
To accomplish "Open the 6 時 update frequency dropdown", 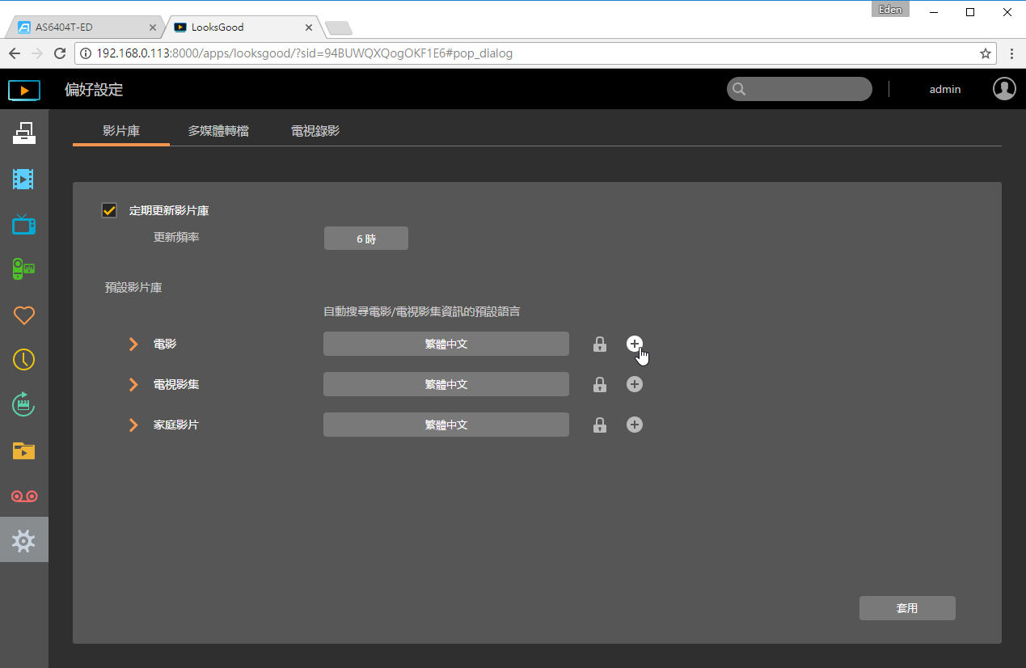I will 366,239.
